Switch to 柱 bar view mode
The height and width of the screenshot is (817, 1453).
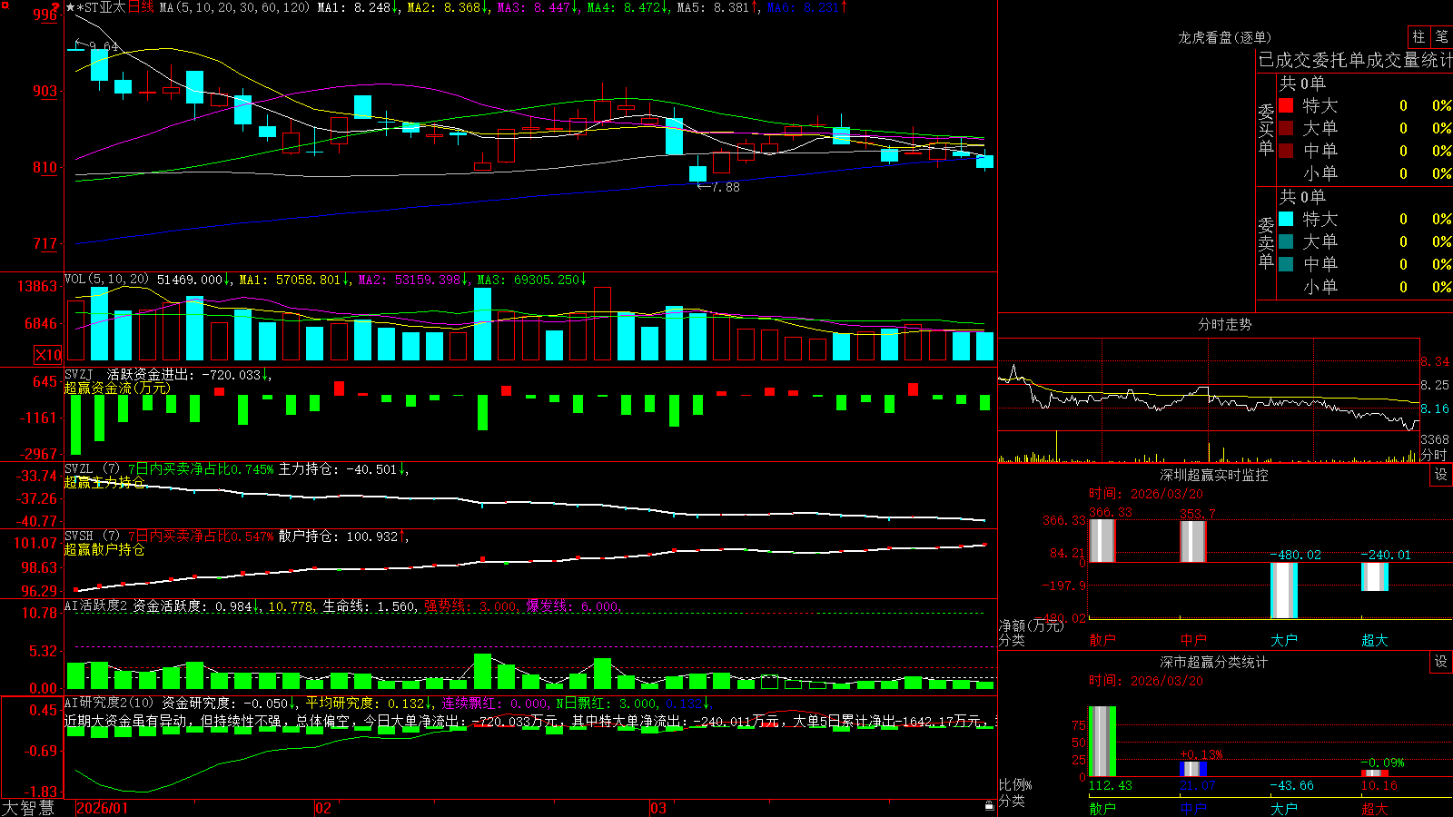coord(1418,36)
